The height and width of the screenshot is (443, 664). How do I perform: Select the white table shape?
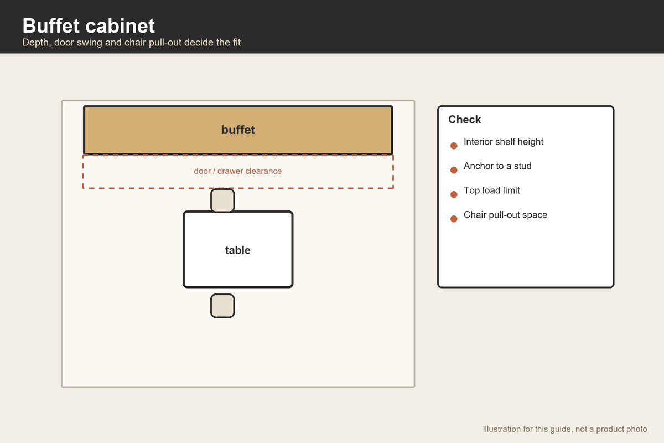[238, 250]
